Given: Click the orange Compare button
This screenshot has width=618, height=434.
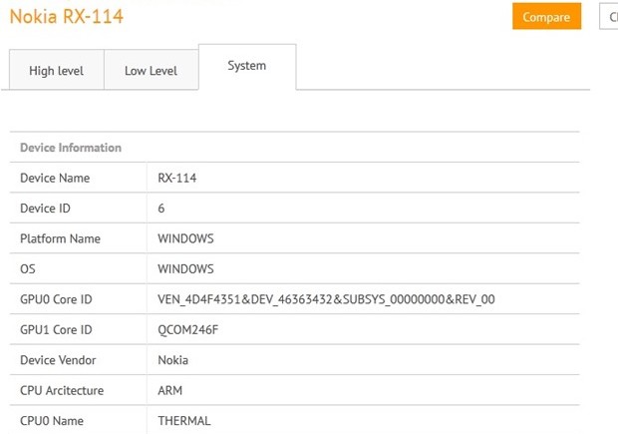Looking at the screenshot, I should [546, 17].
